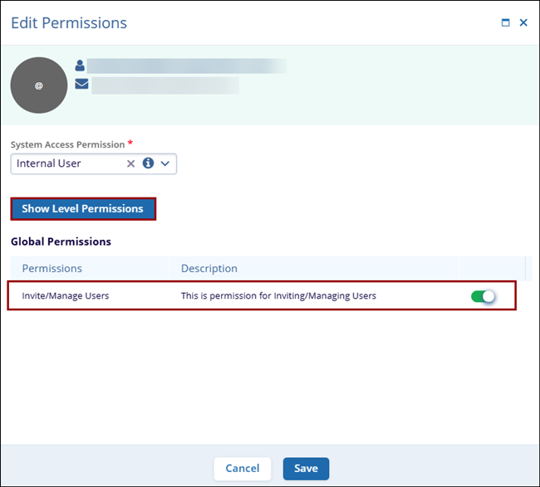Viewport: 540px width, 487px height.
Task: Open the System Access Permission info icon
Action: pyautogui.click(x=148, y=163)
